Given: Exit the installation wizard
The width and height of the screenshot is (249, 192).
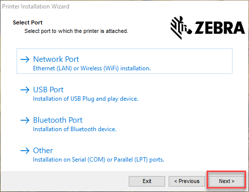Looking at the screenshot, I should point(147,181).
